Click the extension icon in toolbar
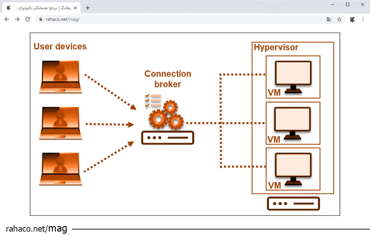The width and height of the screenshot is (370, 235). (352, 20)
